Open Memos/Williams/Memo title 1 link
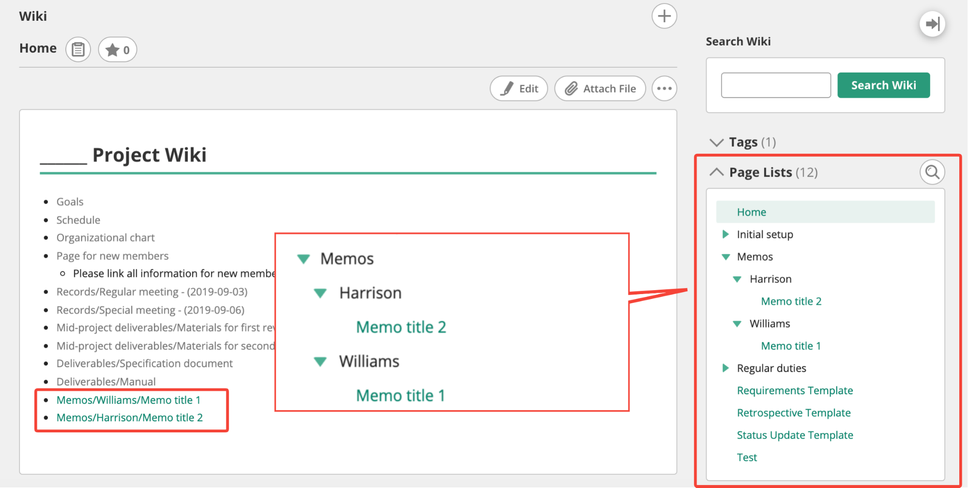This screenshot has height=488, width=968. pyautogui.click(x=128, y=400)
